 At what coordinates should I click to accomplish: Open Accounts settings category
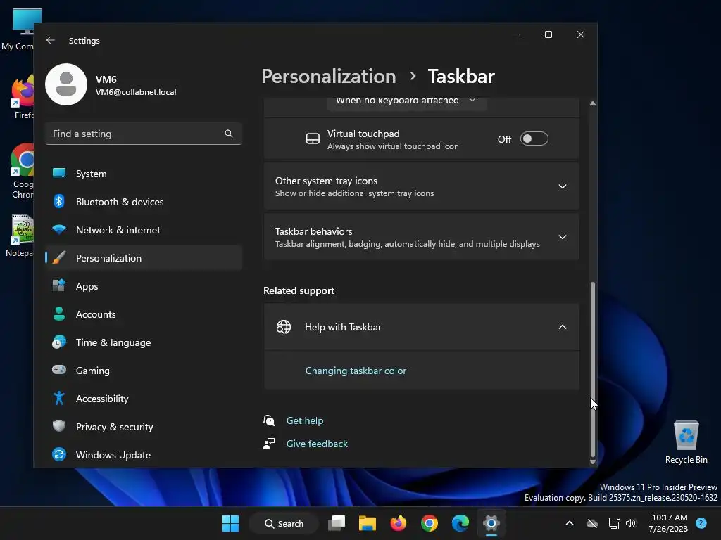pos(144,314)
